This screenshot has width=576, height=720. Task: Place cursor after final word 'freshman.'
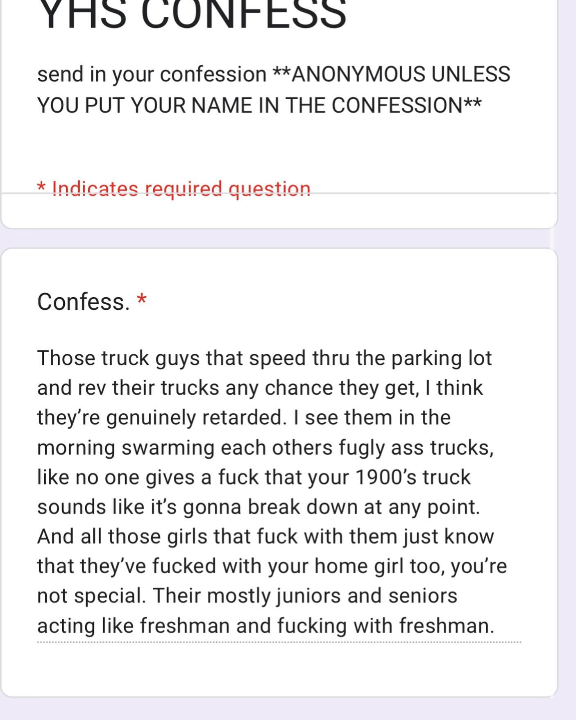(495, 626)
